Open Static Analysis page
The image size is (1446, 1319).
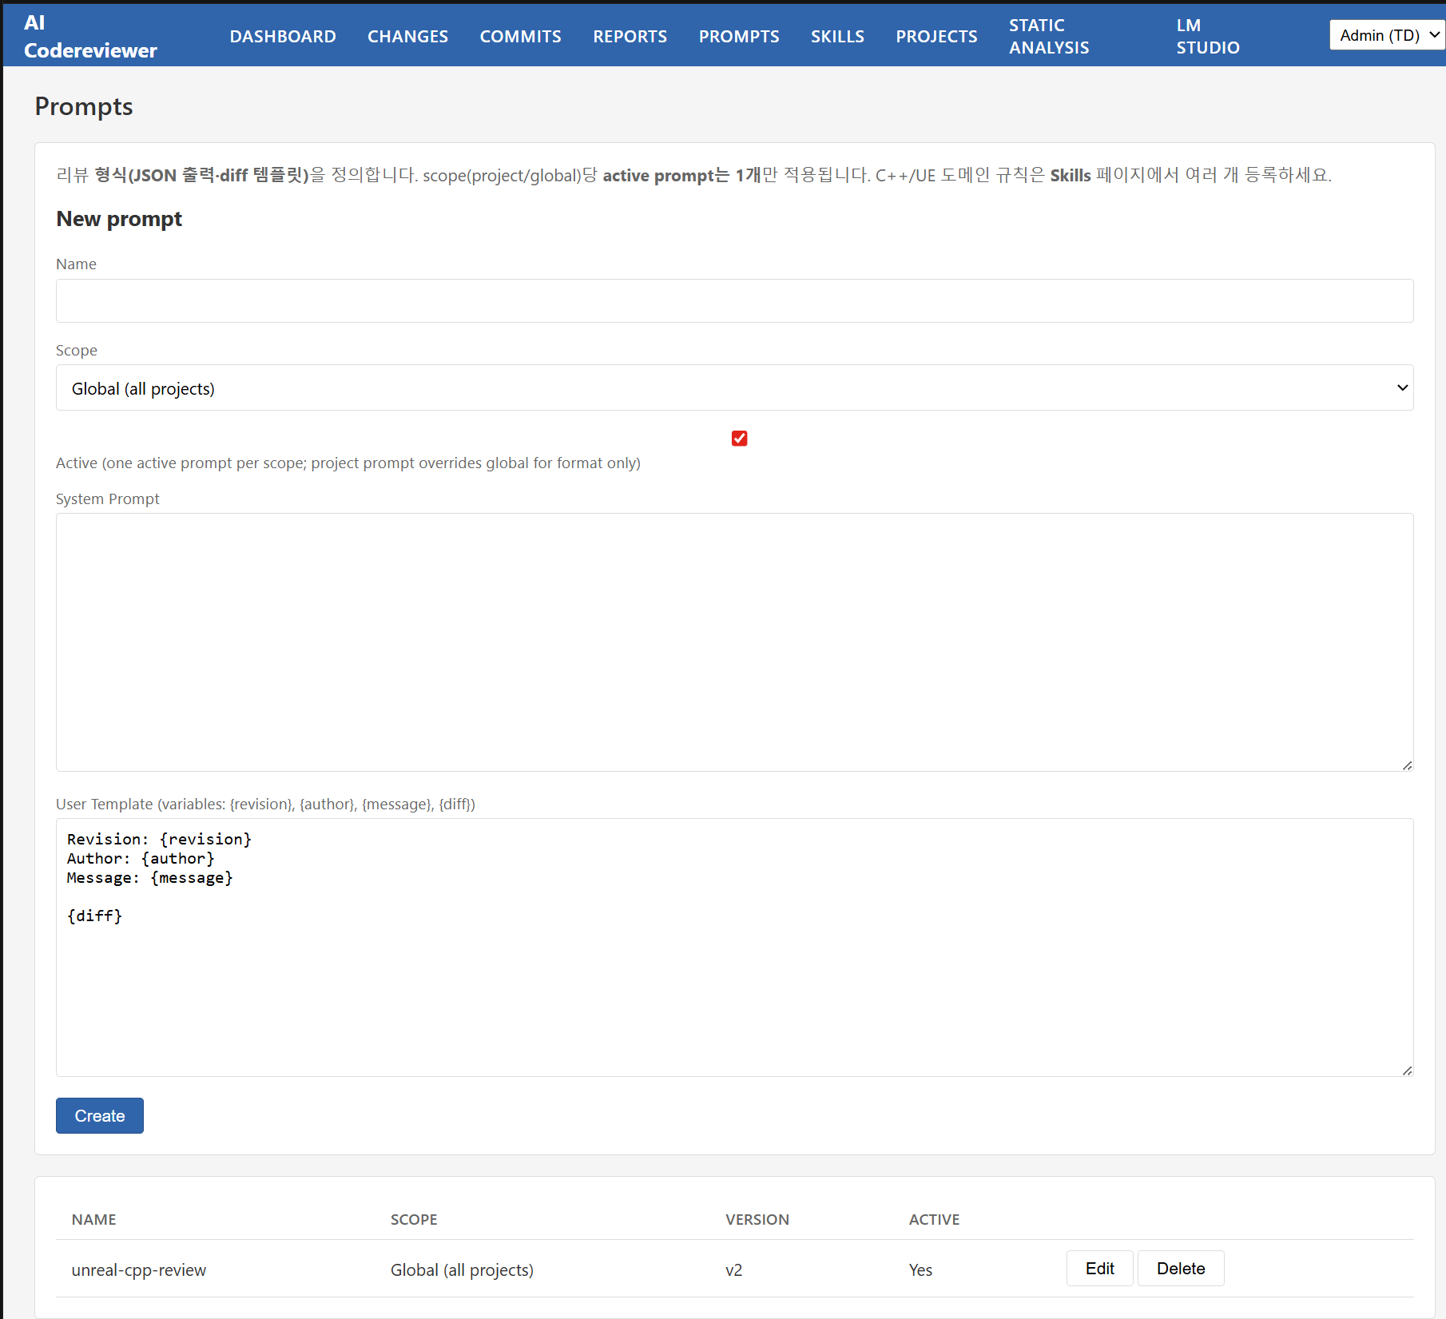tap(1049, 36)
